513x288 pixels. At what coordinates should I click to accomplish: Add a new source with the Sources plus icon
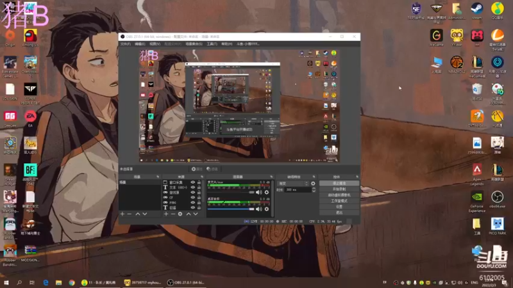point(166,214)
